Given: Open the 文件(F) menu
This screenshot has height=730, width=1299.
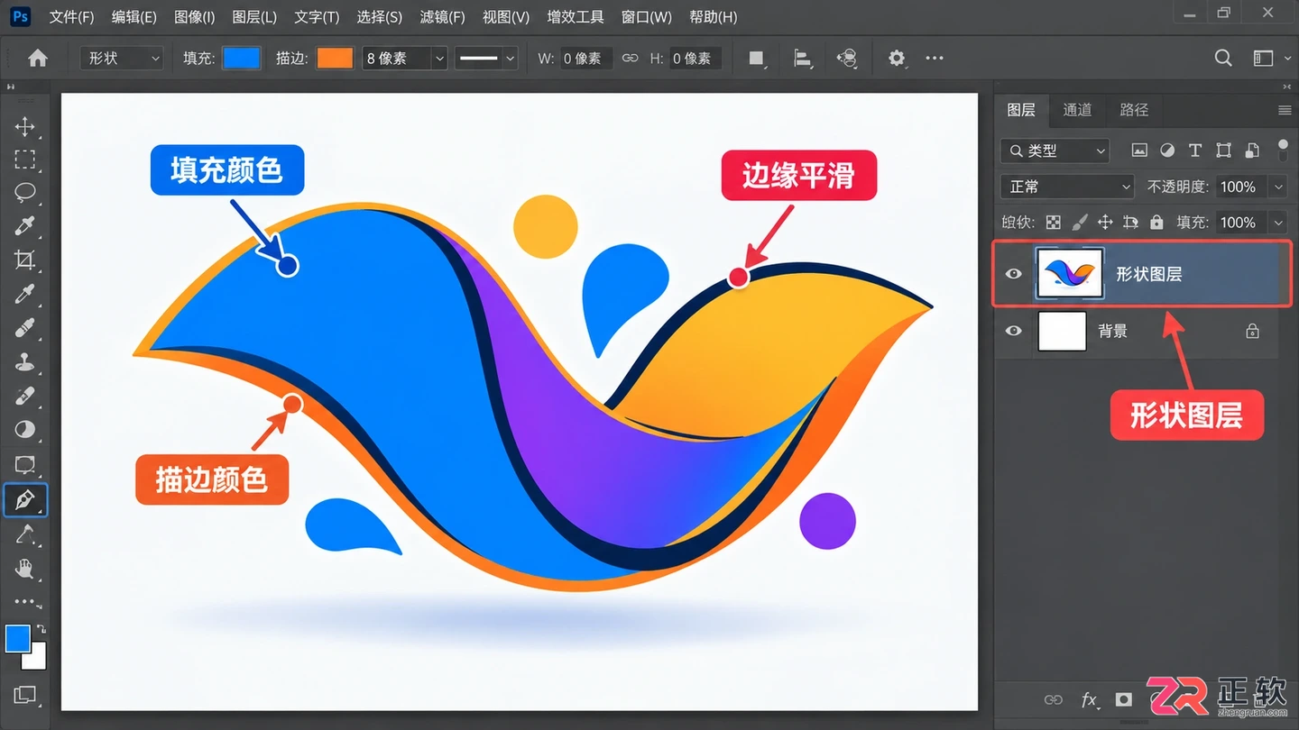Looking at the screenshot, I should pos(71,16).
